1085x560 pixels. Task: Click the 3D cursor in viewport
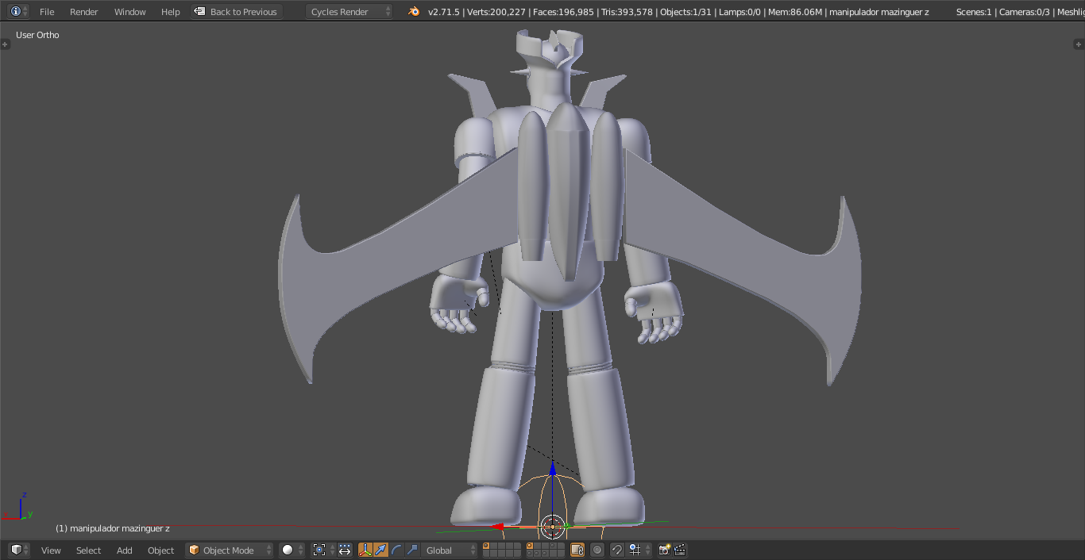[552, 525]
